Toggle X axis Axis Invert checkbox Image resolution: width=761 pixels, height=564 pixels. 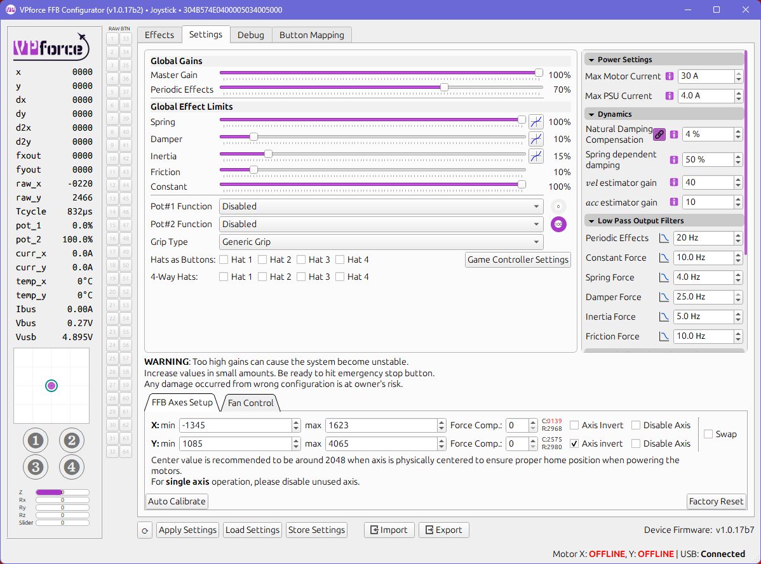pos(574,425)
